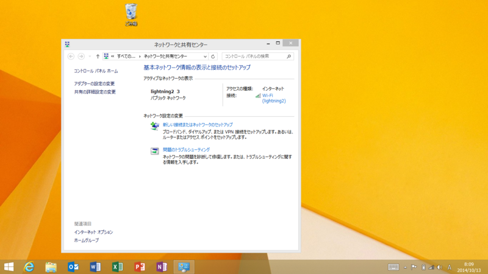Open コントロール パネル ホーム link
This screenshot has width=488, height=274.
pyautogui.click(x=96, y=71)
